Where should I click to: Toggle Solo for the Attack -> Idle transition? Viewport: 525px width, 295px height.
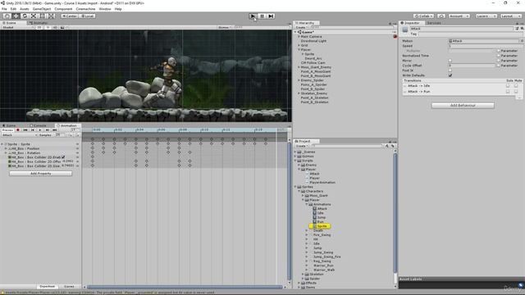(509, 85)
